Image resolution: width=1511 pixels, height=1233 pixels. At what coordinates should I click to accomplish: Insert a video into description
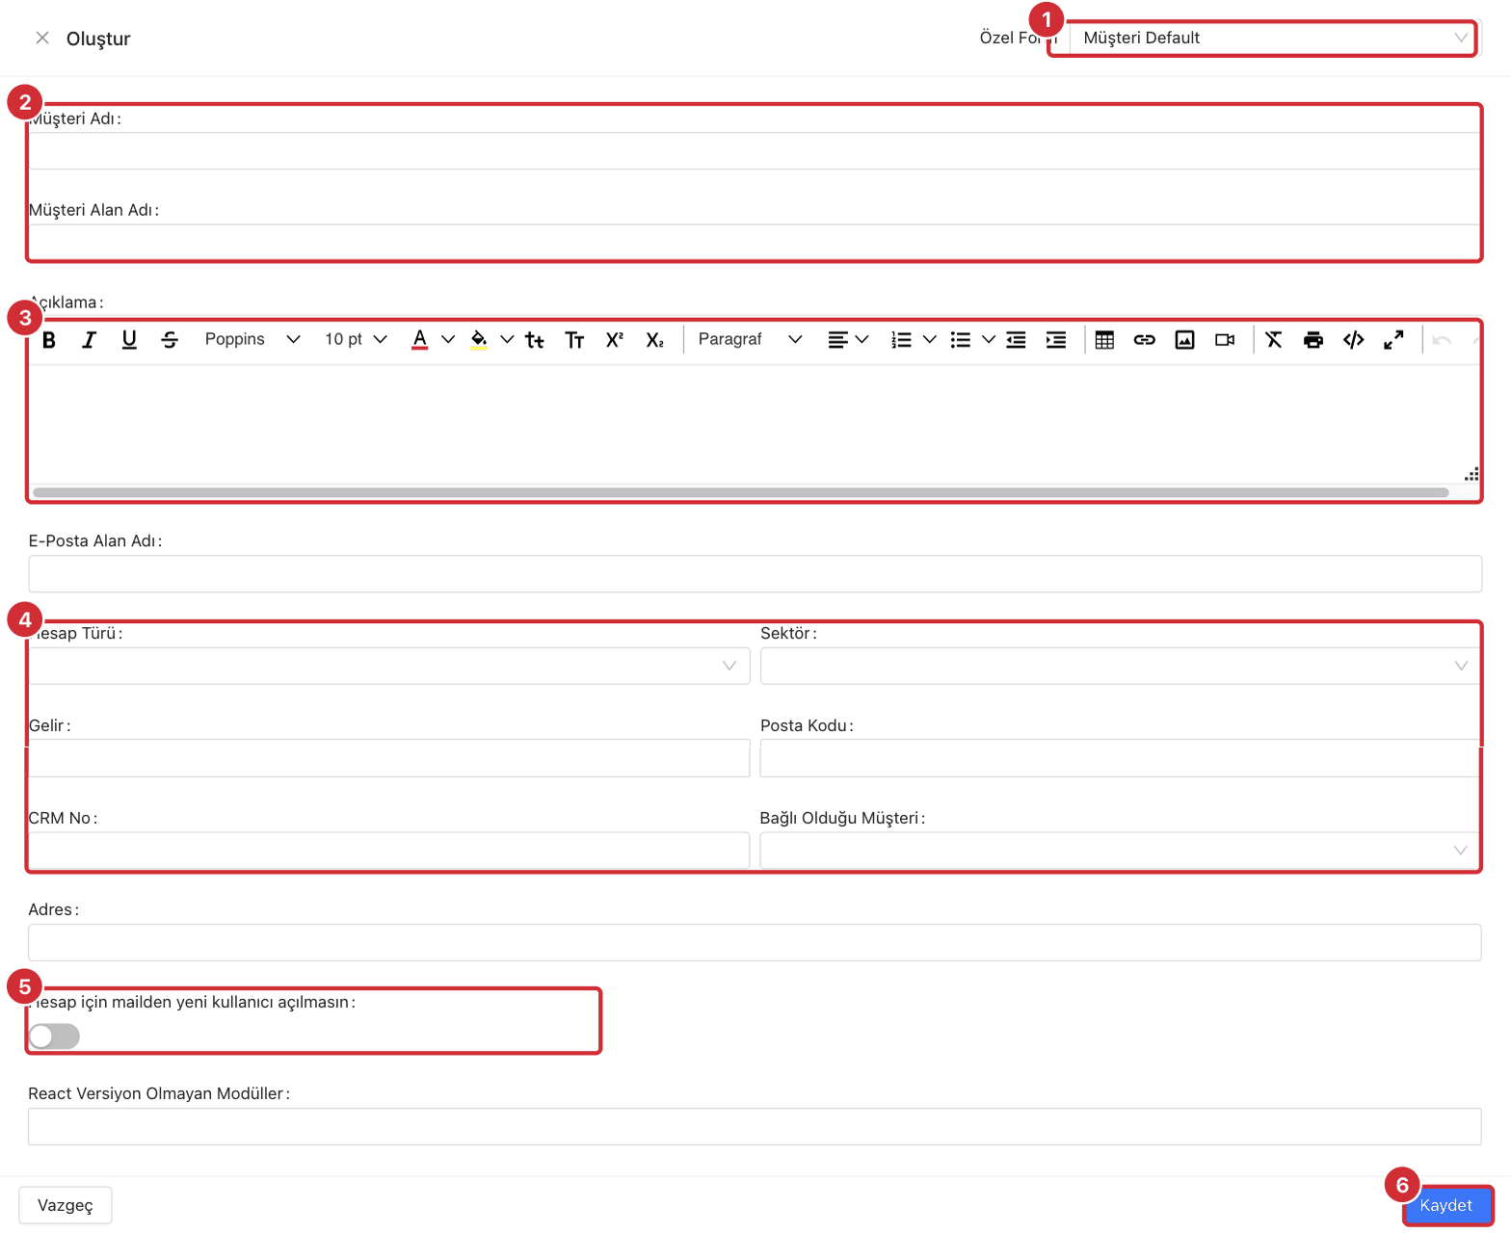(x=1225, y=340)
